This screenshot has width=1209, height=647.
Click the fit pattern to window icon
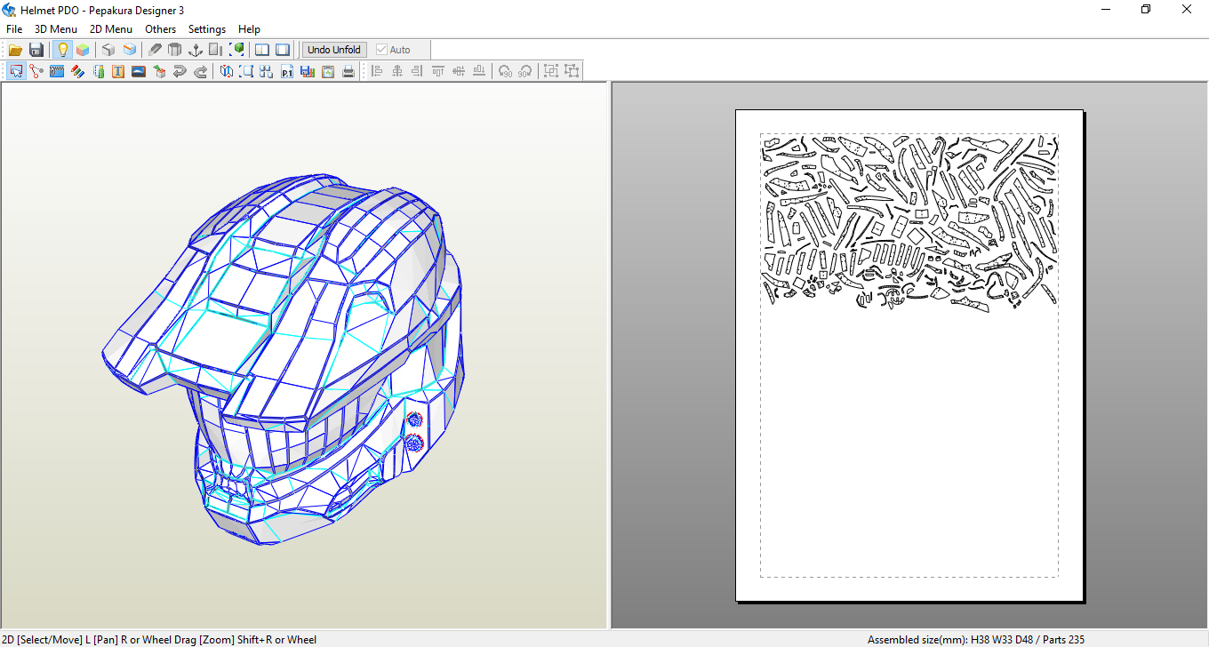pyautogui.click(x=246, y=72)
